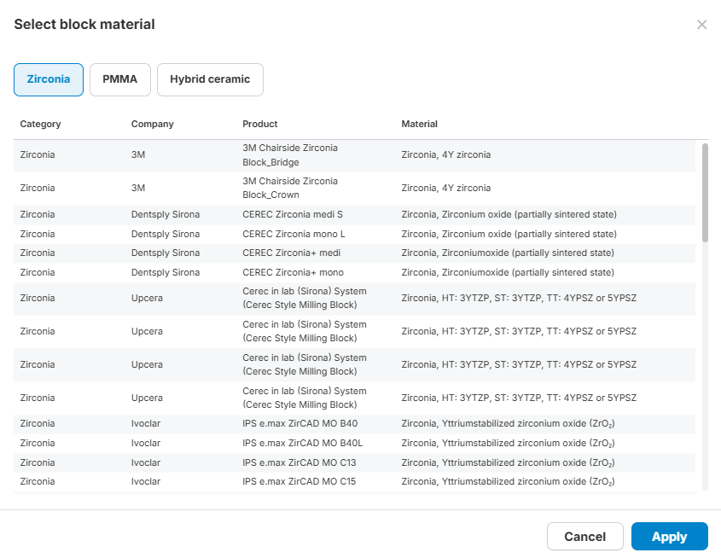Click the Company column header
721x558 pixels.
pyautogui.click(x=153, y=124)
